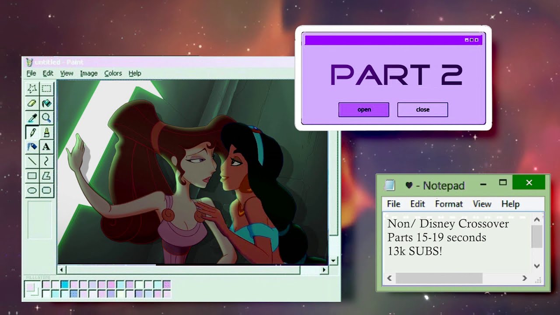Select the Free-Form Select tool in Paint

pos(32,89)
